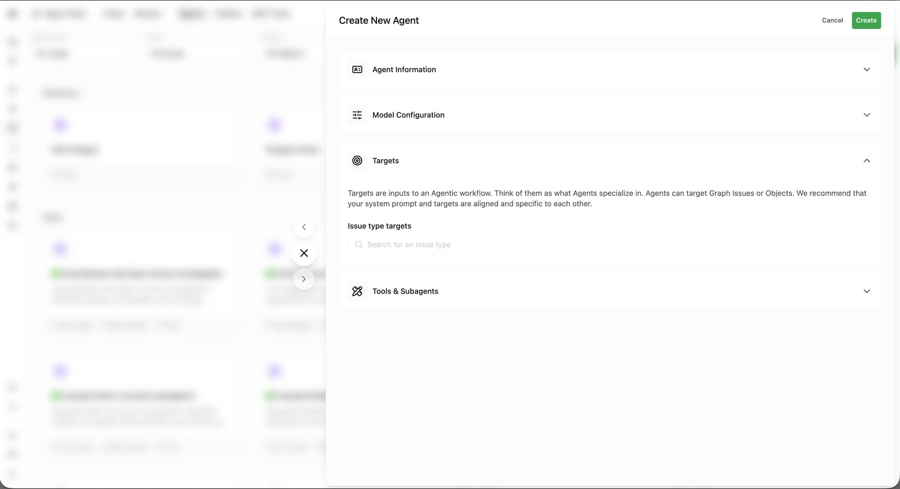Cancel creating the new agent
The image size is (900, 489).
coord(832,20)
